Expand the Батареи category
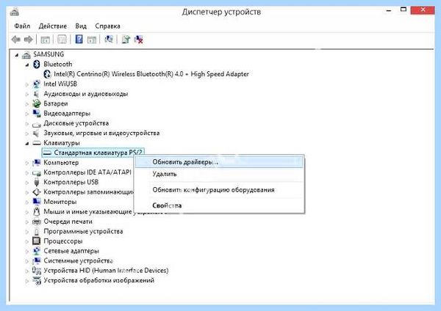 (27, 104)
